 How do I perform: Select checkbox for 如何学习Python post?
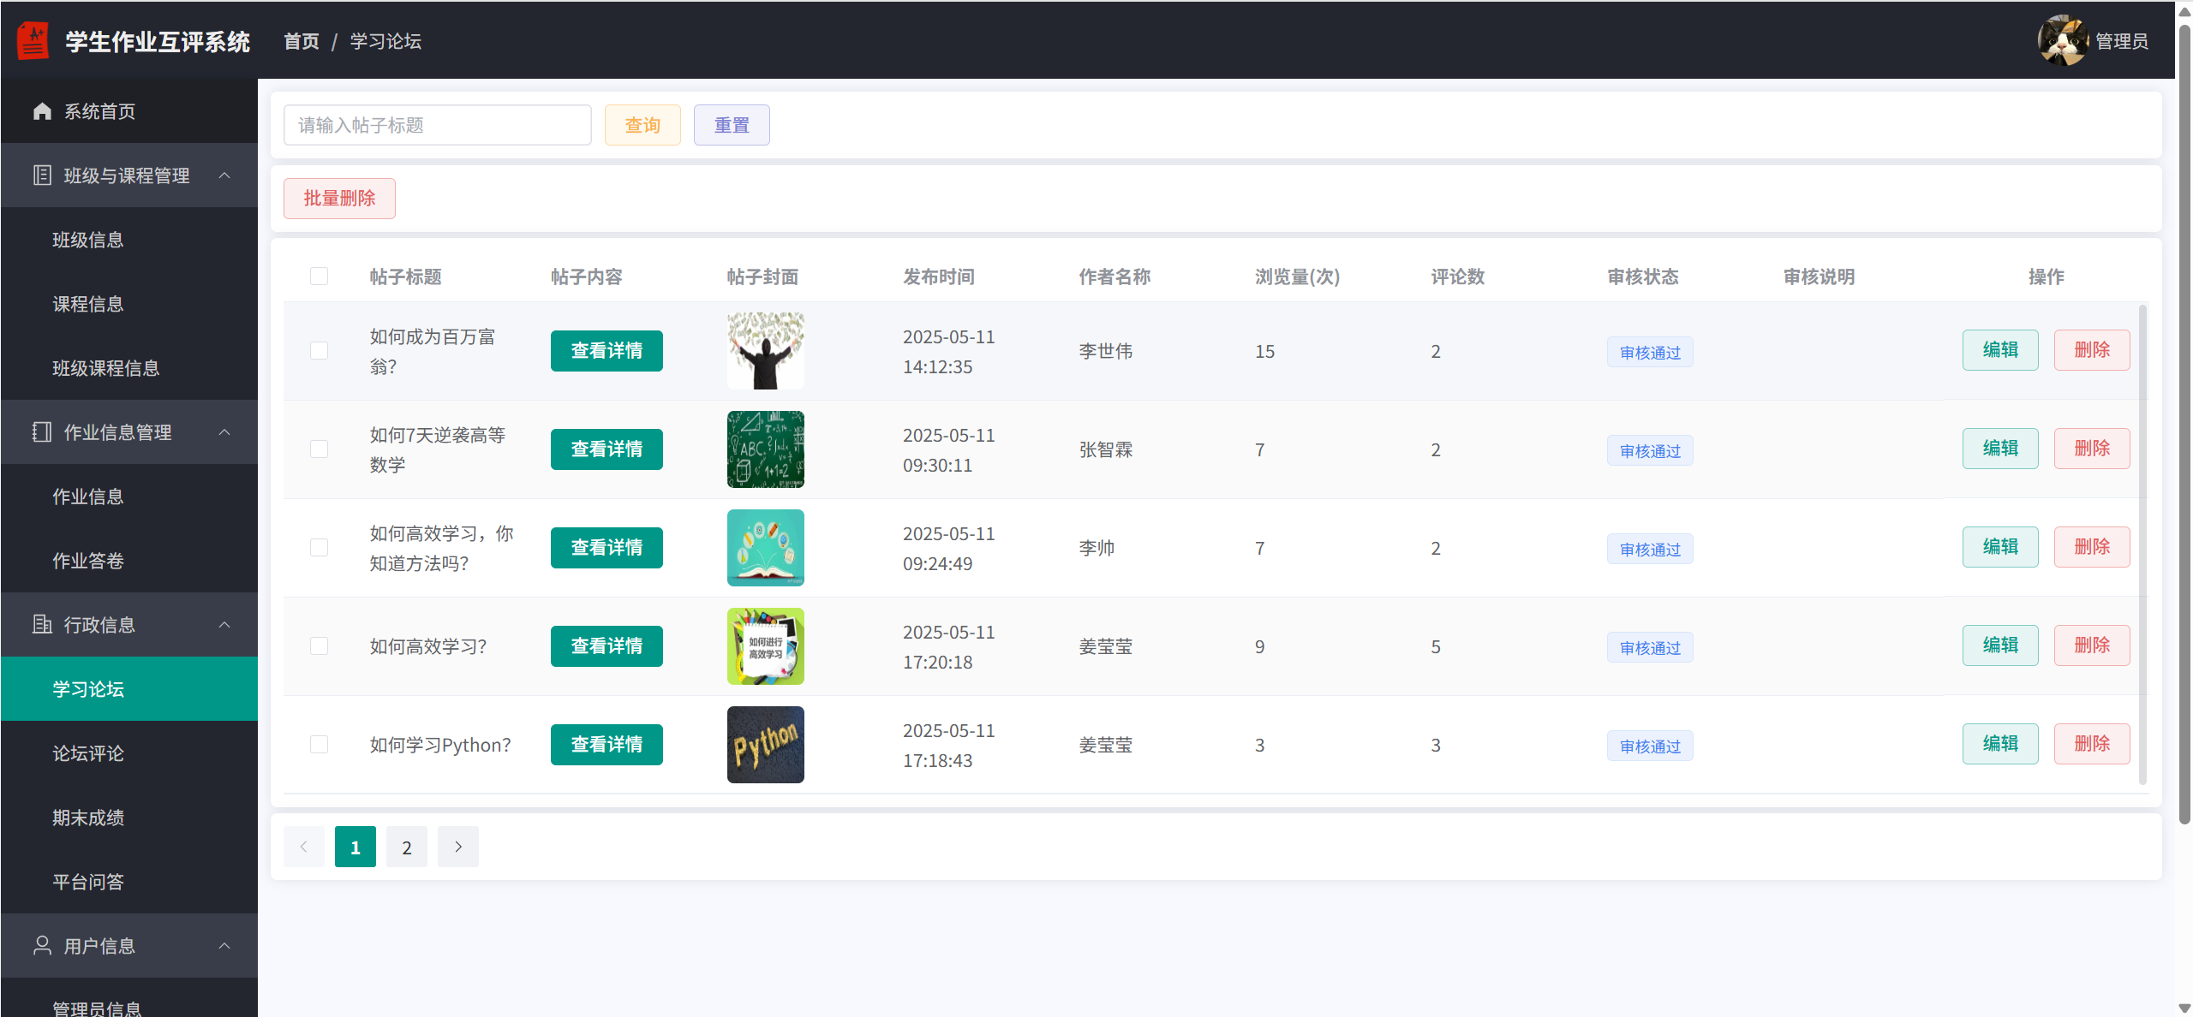tap(319, 744)
